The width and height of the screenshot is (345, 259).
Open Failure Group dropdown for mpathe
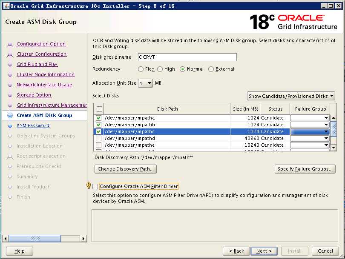point(310,145)
